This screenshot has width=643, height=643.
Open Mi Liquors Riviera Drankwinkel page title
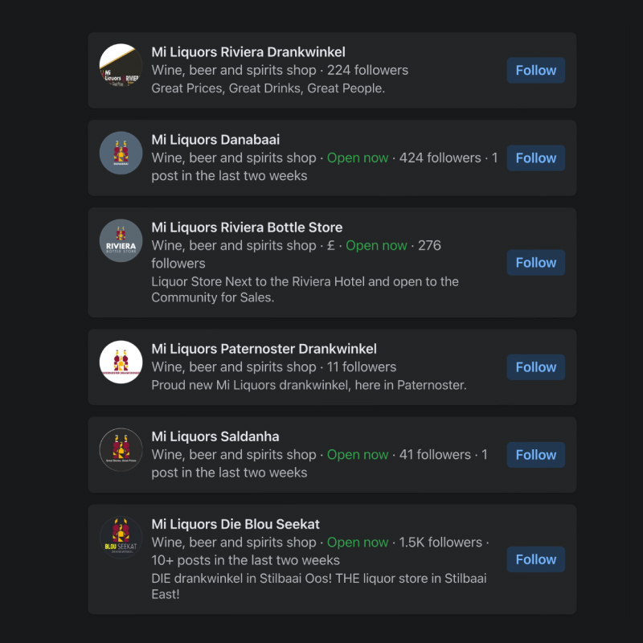pos(248,52)
